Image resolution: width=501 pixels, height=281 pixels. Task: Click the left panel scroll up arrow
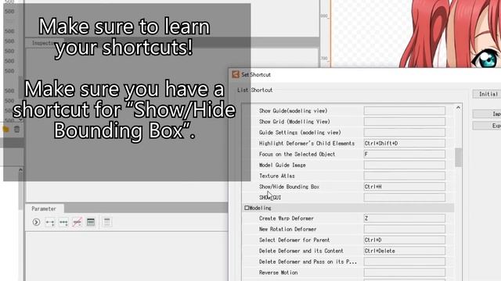[x=20, y=170]
